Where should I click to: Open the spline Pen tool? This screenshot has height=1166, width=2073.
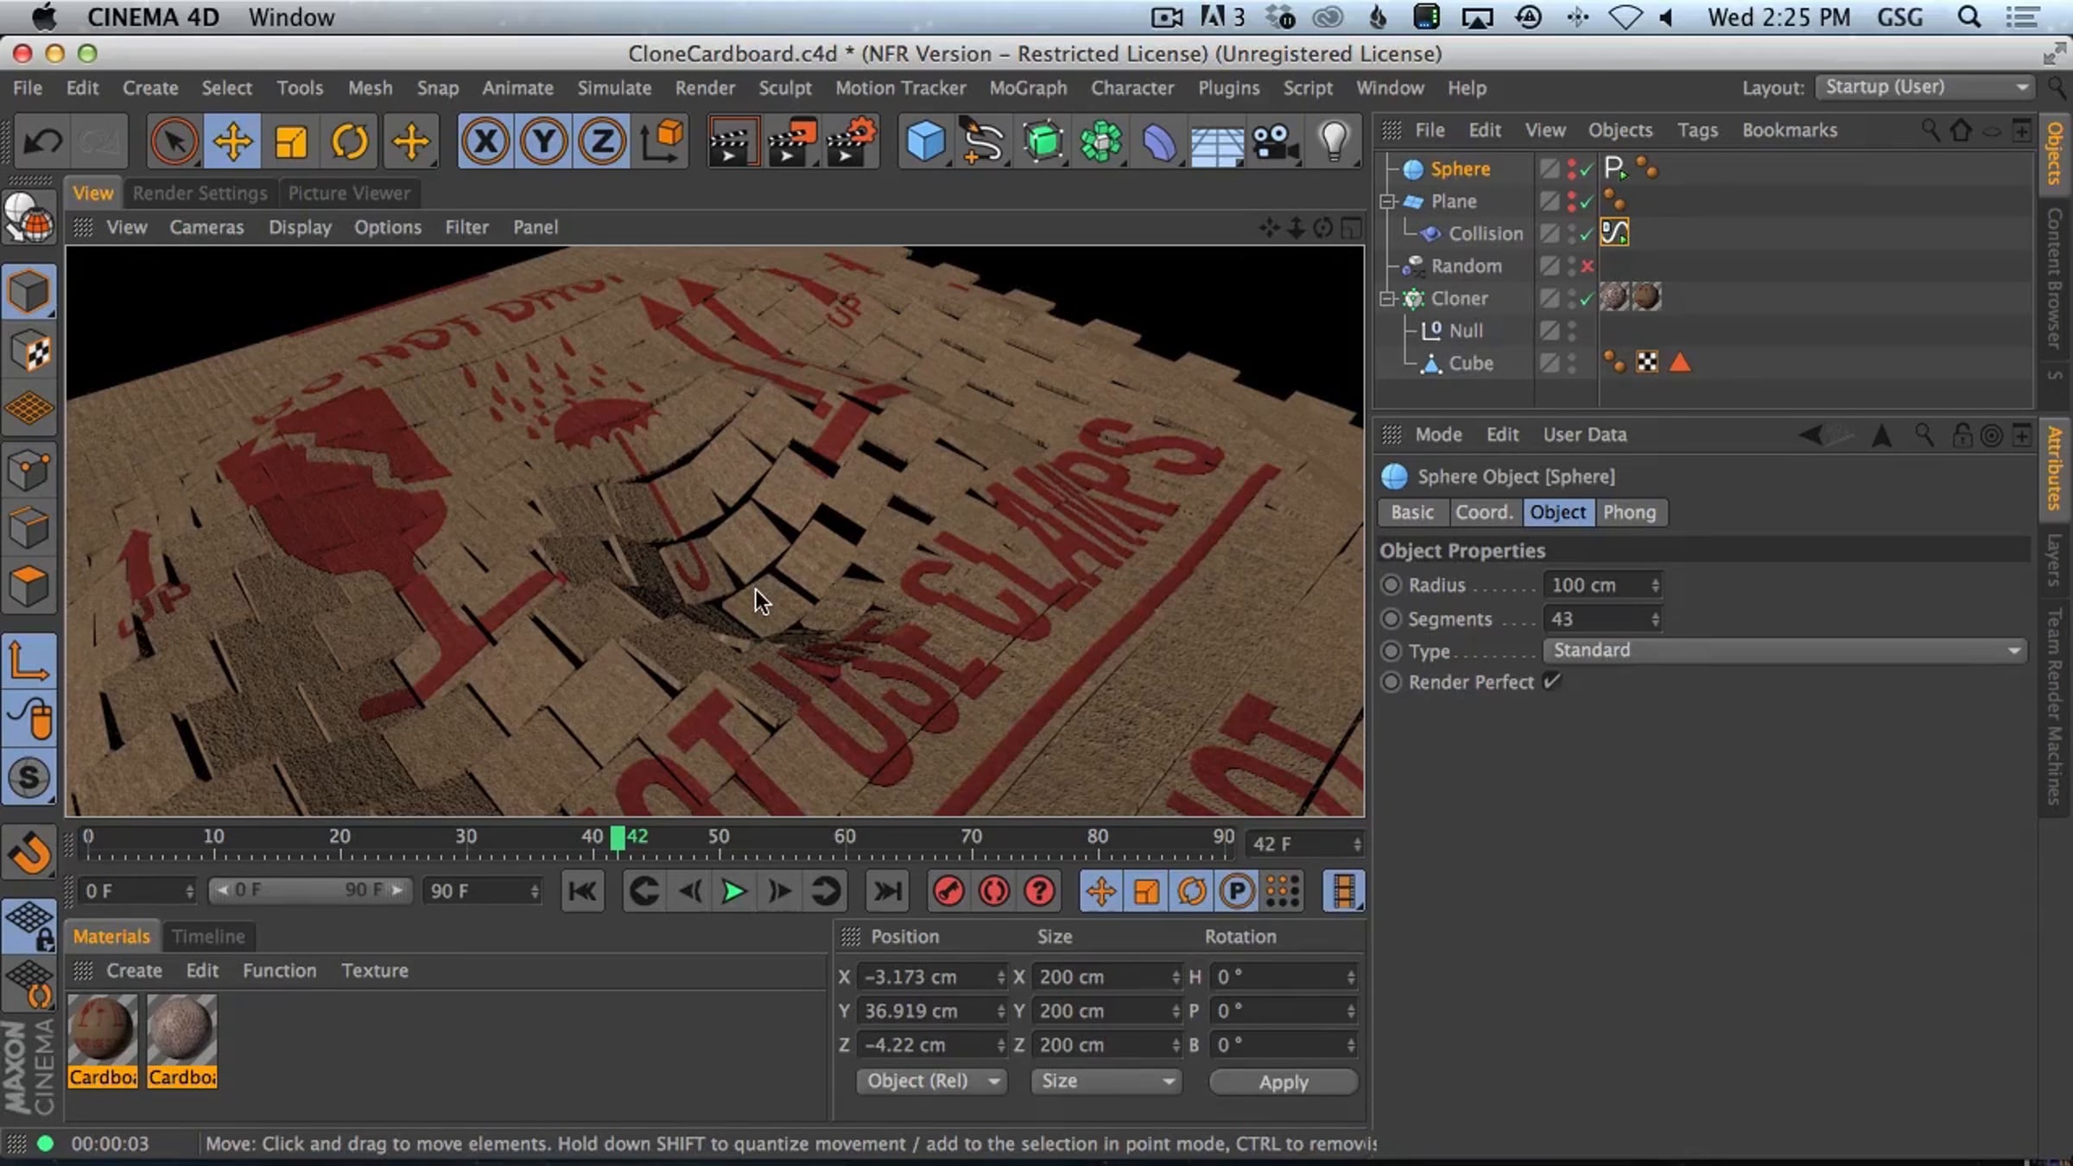click(982, 141)
